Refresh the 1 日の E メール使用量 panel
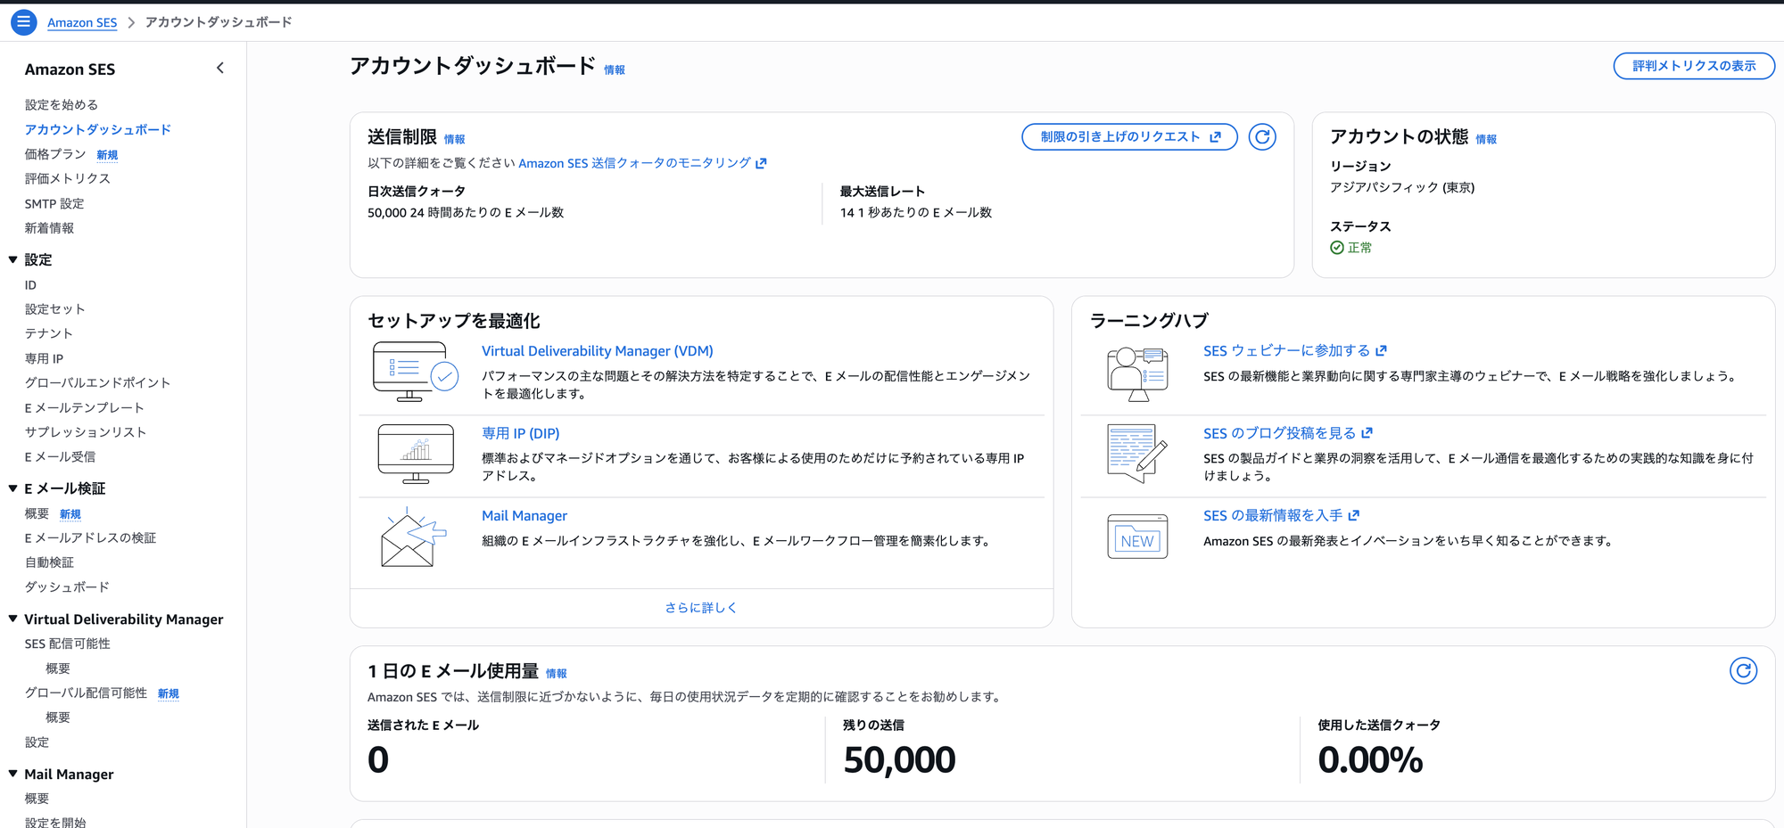The image size is (1784, 828). (x=1743, y=670)
